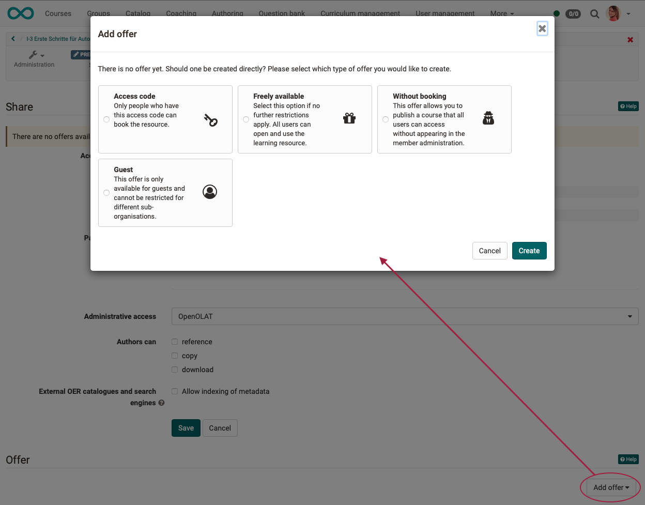This screenshot has height=505, width=645.
Task: Click the gift icon for Freely available
Action: click(x=349, y=118)
